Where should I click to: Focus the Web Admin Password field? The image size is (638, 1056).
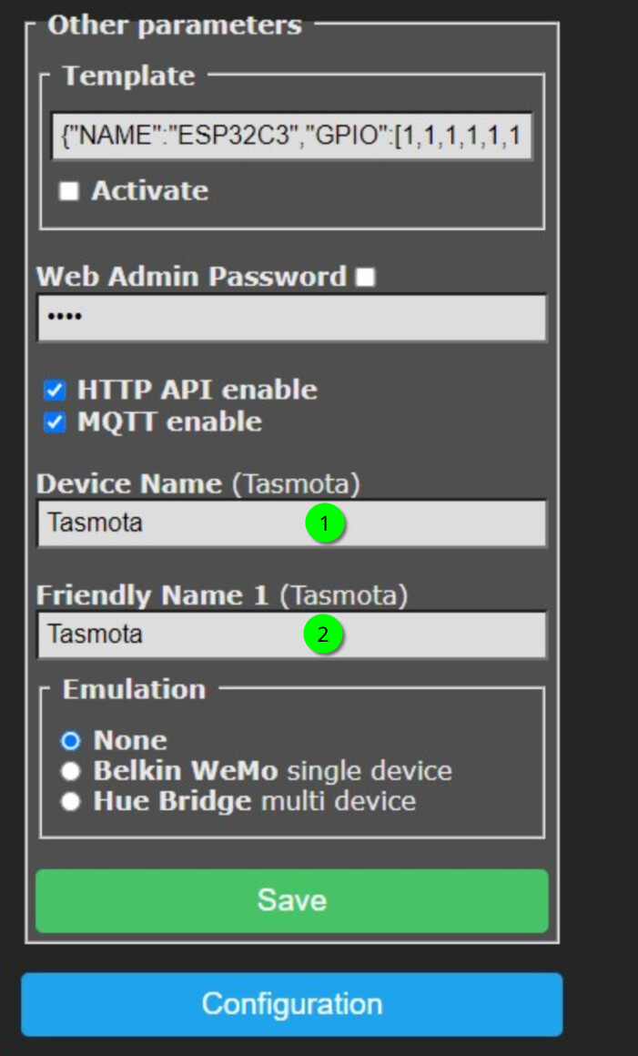[x=291, y=318]
